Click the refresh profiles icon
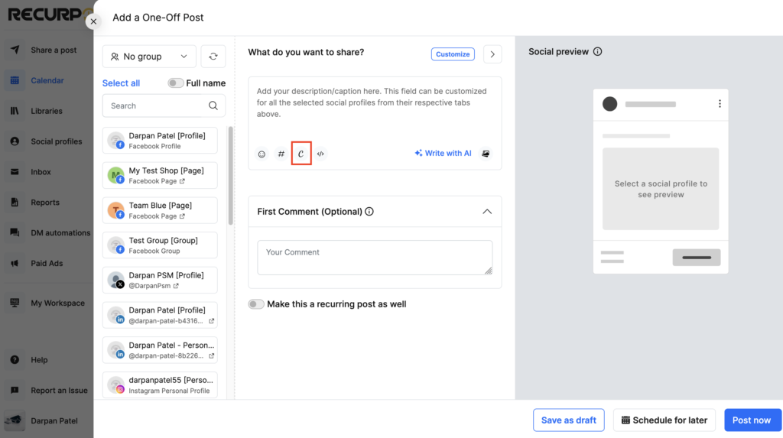 213,57
